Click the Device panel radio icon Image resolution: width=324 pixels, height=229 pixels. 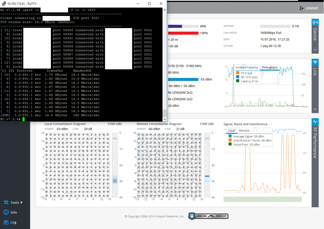pos(315,22)
